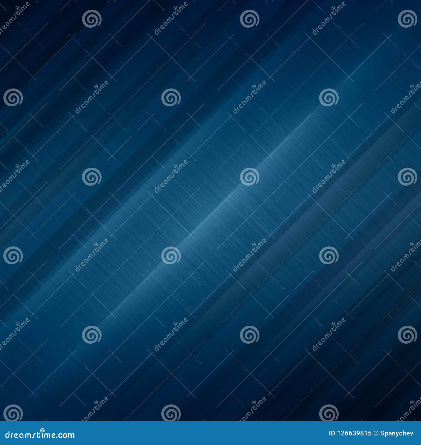
Task: Click the small spiral in the dreamstime.com footer logo
Action: coord(42,430)
